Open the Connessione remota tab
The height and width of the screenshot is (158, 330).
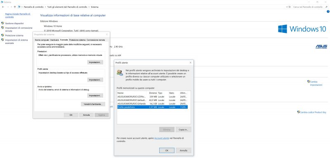(96, 40)
